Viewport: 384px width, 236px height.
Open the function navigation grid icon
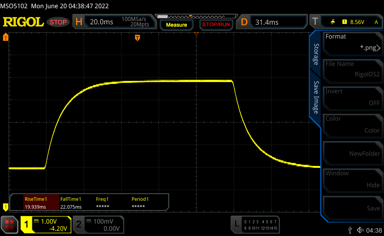coord(9,224)
